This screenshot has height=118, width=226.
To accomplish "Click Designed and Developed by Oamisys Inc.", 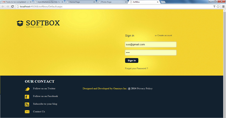I will click(x=105, y=89).
